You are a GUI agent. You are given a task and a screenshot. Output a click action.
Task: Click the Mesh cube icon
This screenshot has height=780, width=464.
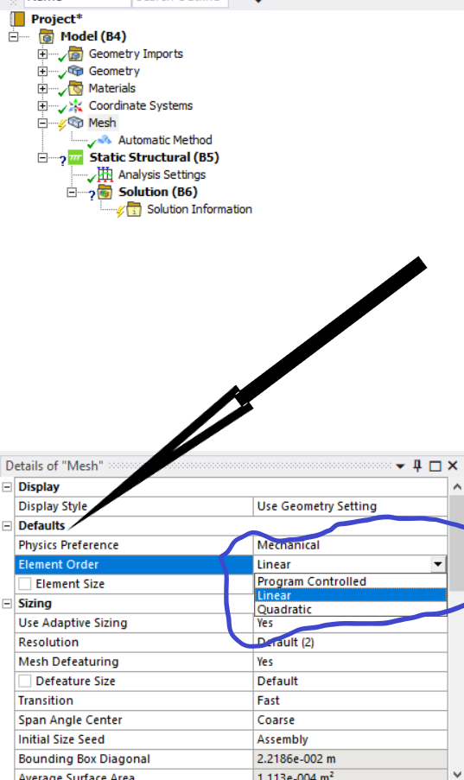pyautogui.click(x=76, y=123)
